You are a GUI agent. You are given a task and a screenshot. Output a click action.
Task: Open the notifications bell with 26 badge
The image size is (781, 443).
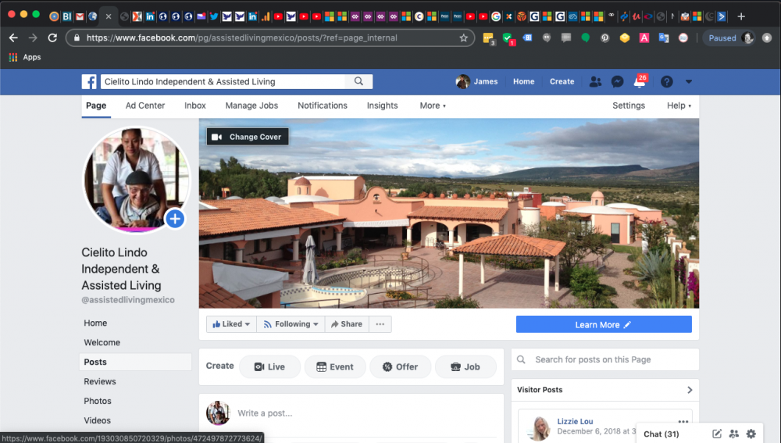639,82
